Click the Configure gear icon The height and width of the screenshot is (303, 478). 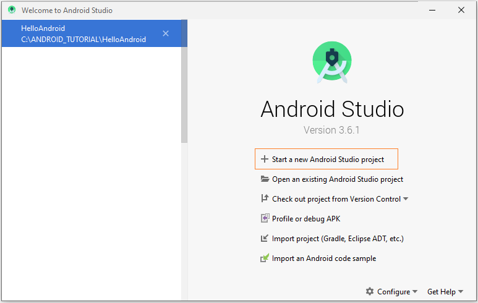click(x=370, y=291)
